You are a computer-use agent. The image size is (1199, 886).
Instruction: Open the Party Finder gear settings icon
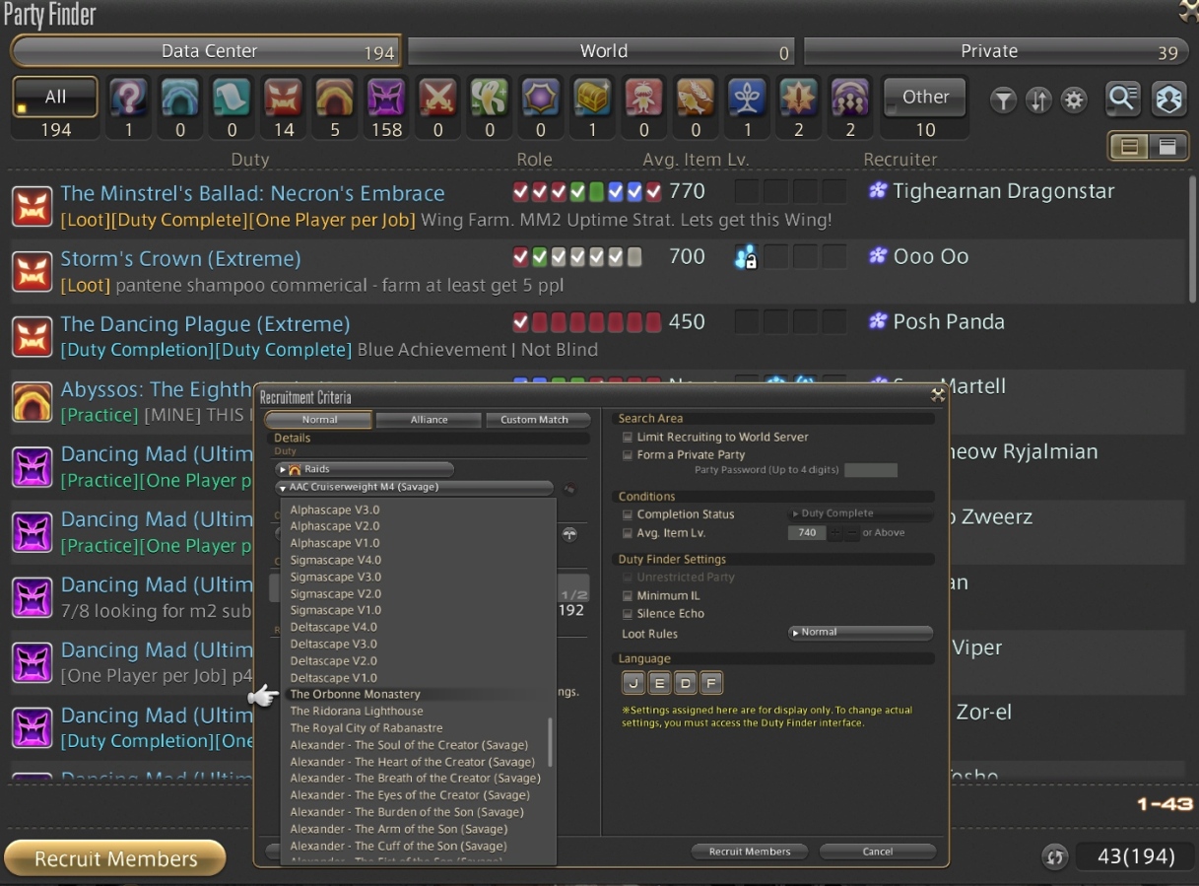1074,100
